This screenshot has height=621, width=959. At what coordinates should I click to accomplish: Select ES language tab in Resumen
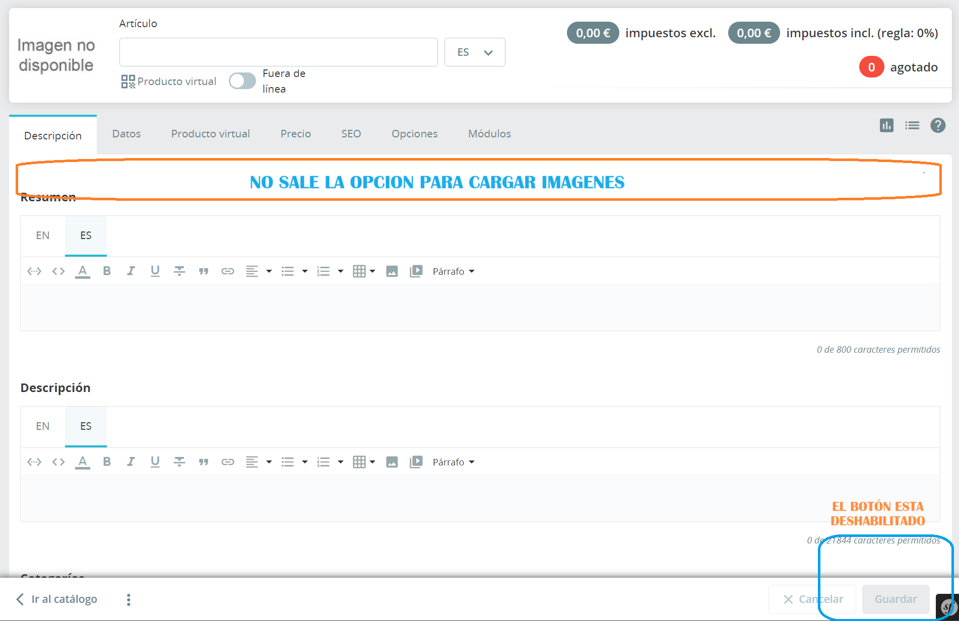86,236
